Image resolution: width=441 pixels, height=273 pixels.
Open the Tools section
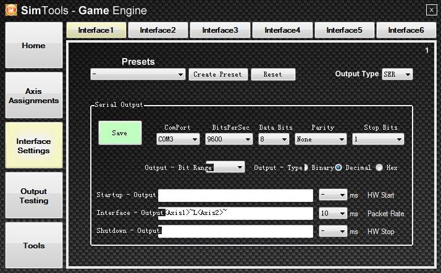point(34,245)
